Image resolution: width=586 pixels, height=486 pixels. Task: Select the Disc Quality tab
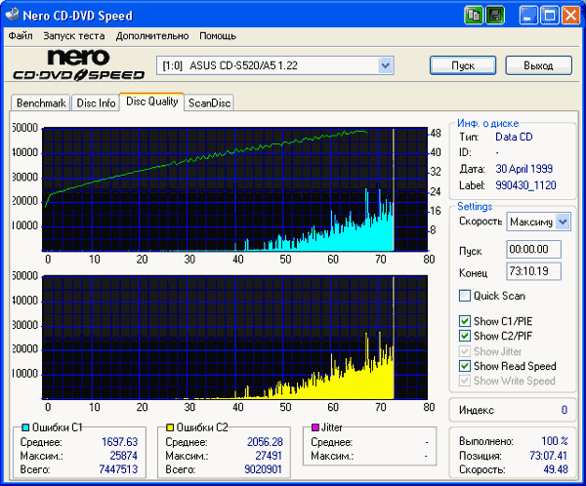point(151,101)
